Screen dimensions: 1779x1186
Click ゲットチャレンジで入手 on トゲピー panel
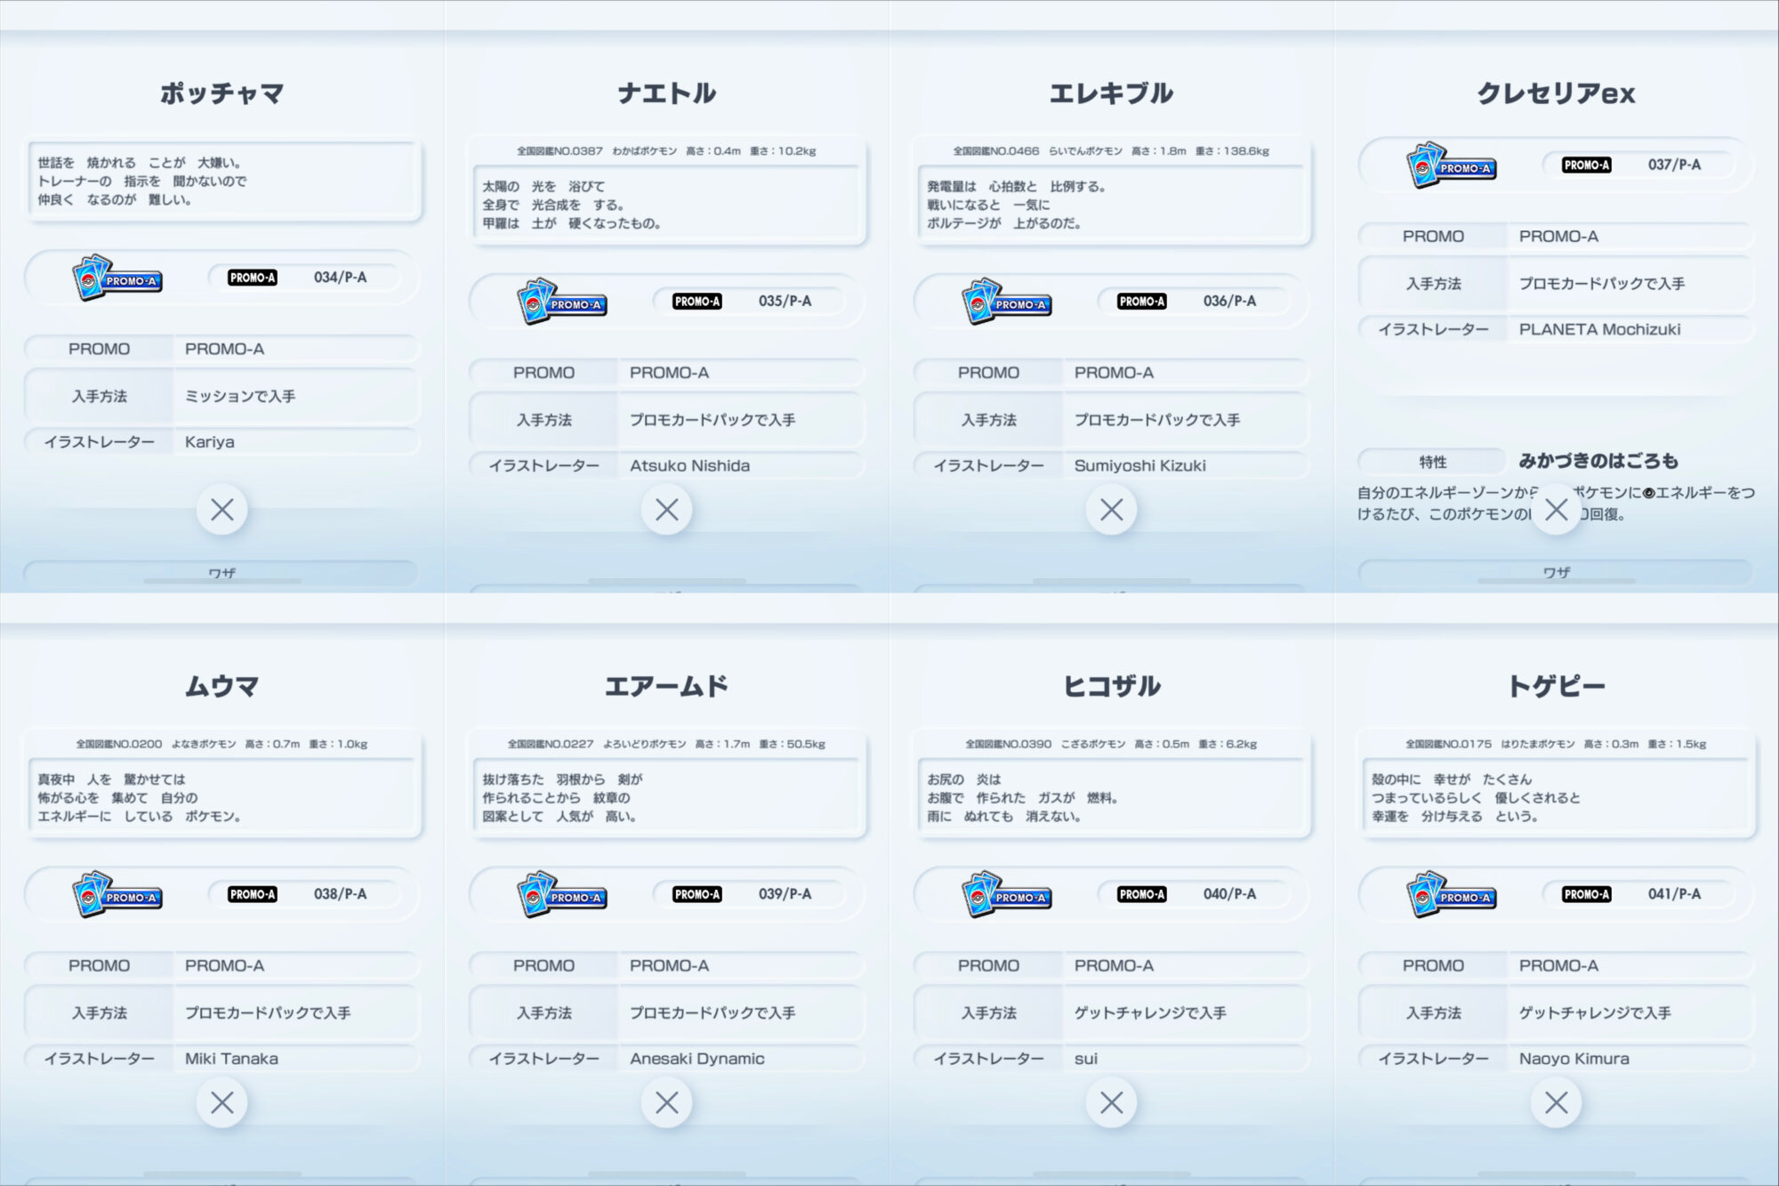(x=1595, y=1013)
